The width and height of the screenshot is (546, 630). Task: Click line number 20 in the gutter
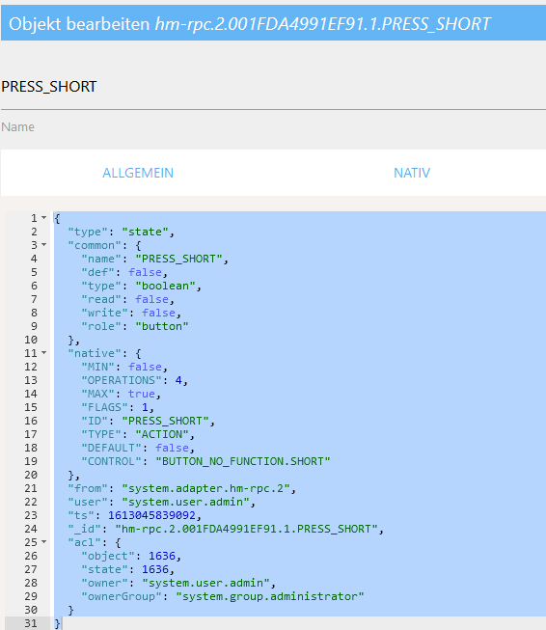point(31,475)
